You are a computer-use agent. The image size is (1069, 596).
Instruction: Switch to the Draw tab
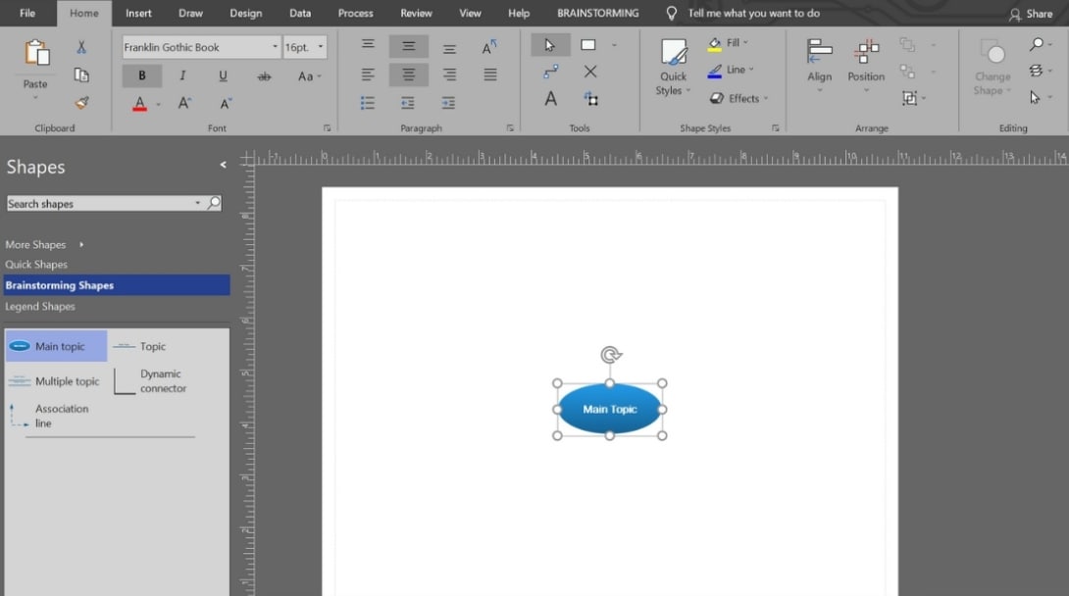[x=191, y=13]
